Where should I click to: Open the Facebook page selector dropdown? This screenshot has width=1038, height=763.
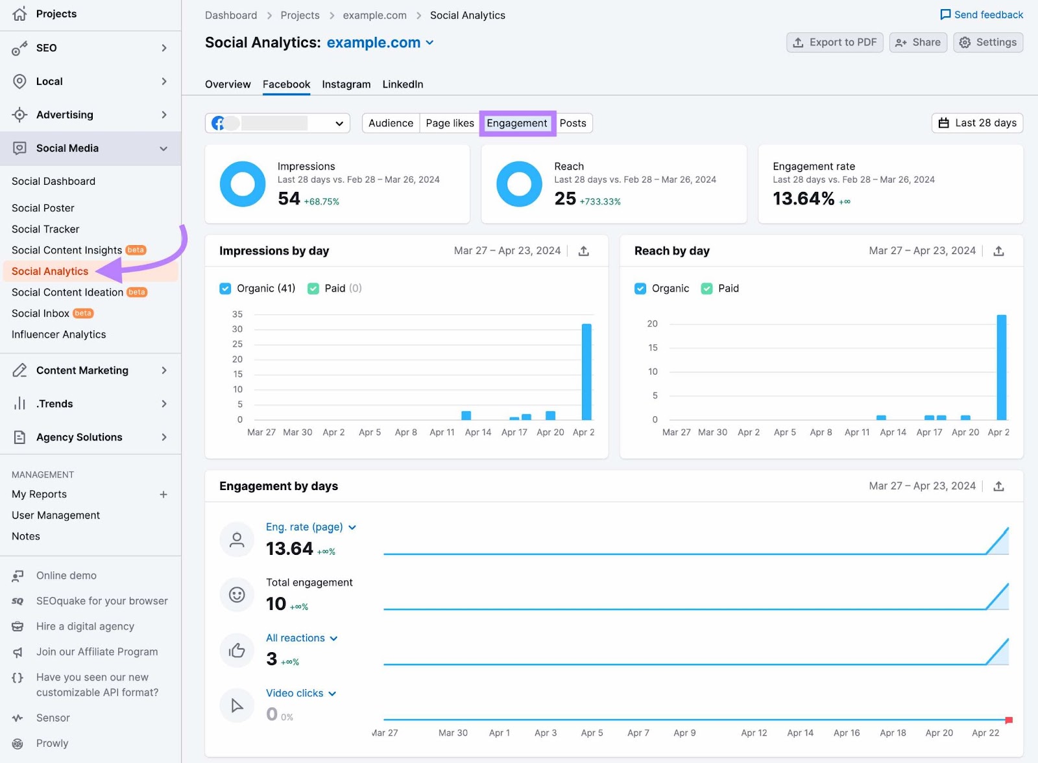[x=278, y=123]
